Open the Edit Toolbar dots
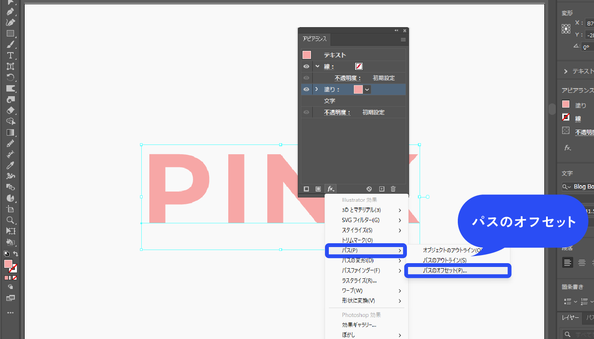This screenshot has width=594, height=339. coord(11,313)
